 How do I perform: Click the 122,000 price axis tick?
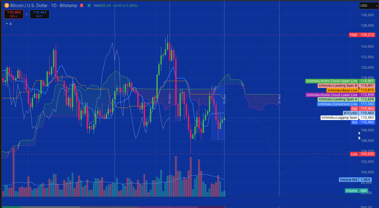coord(367,57)
